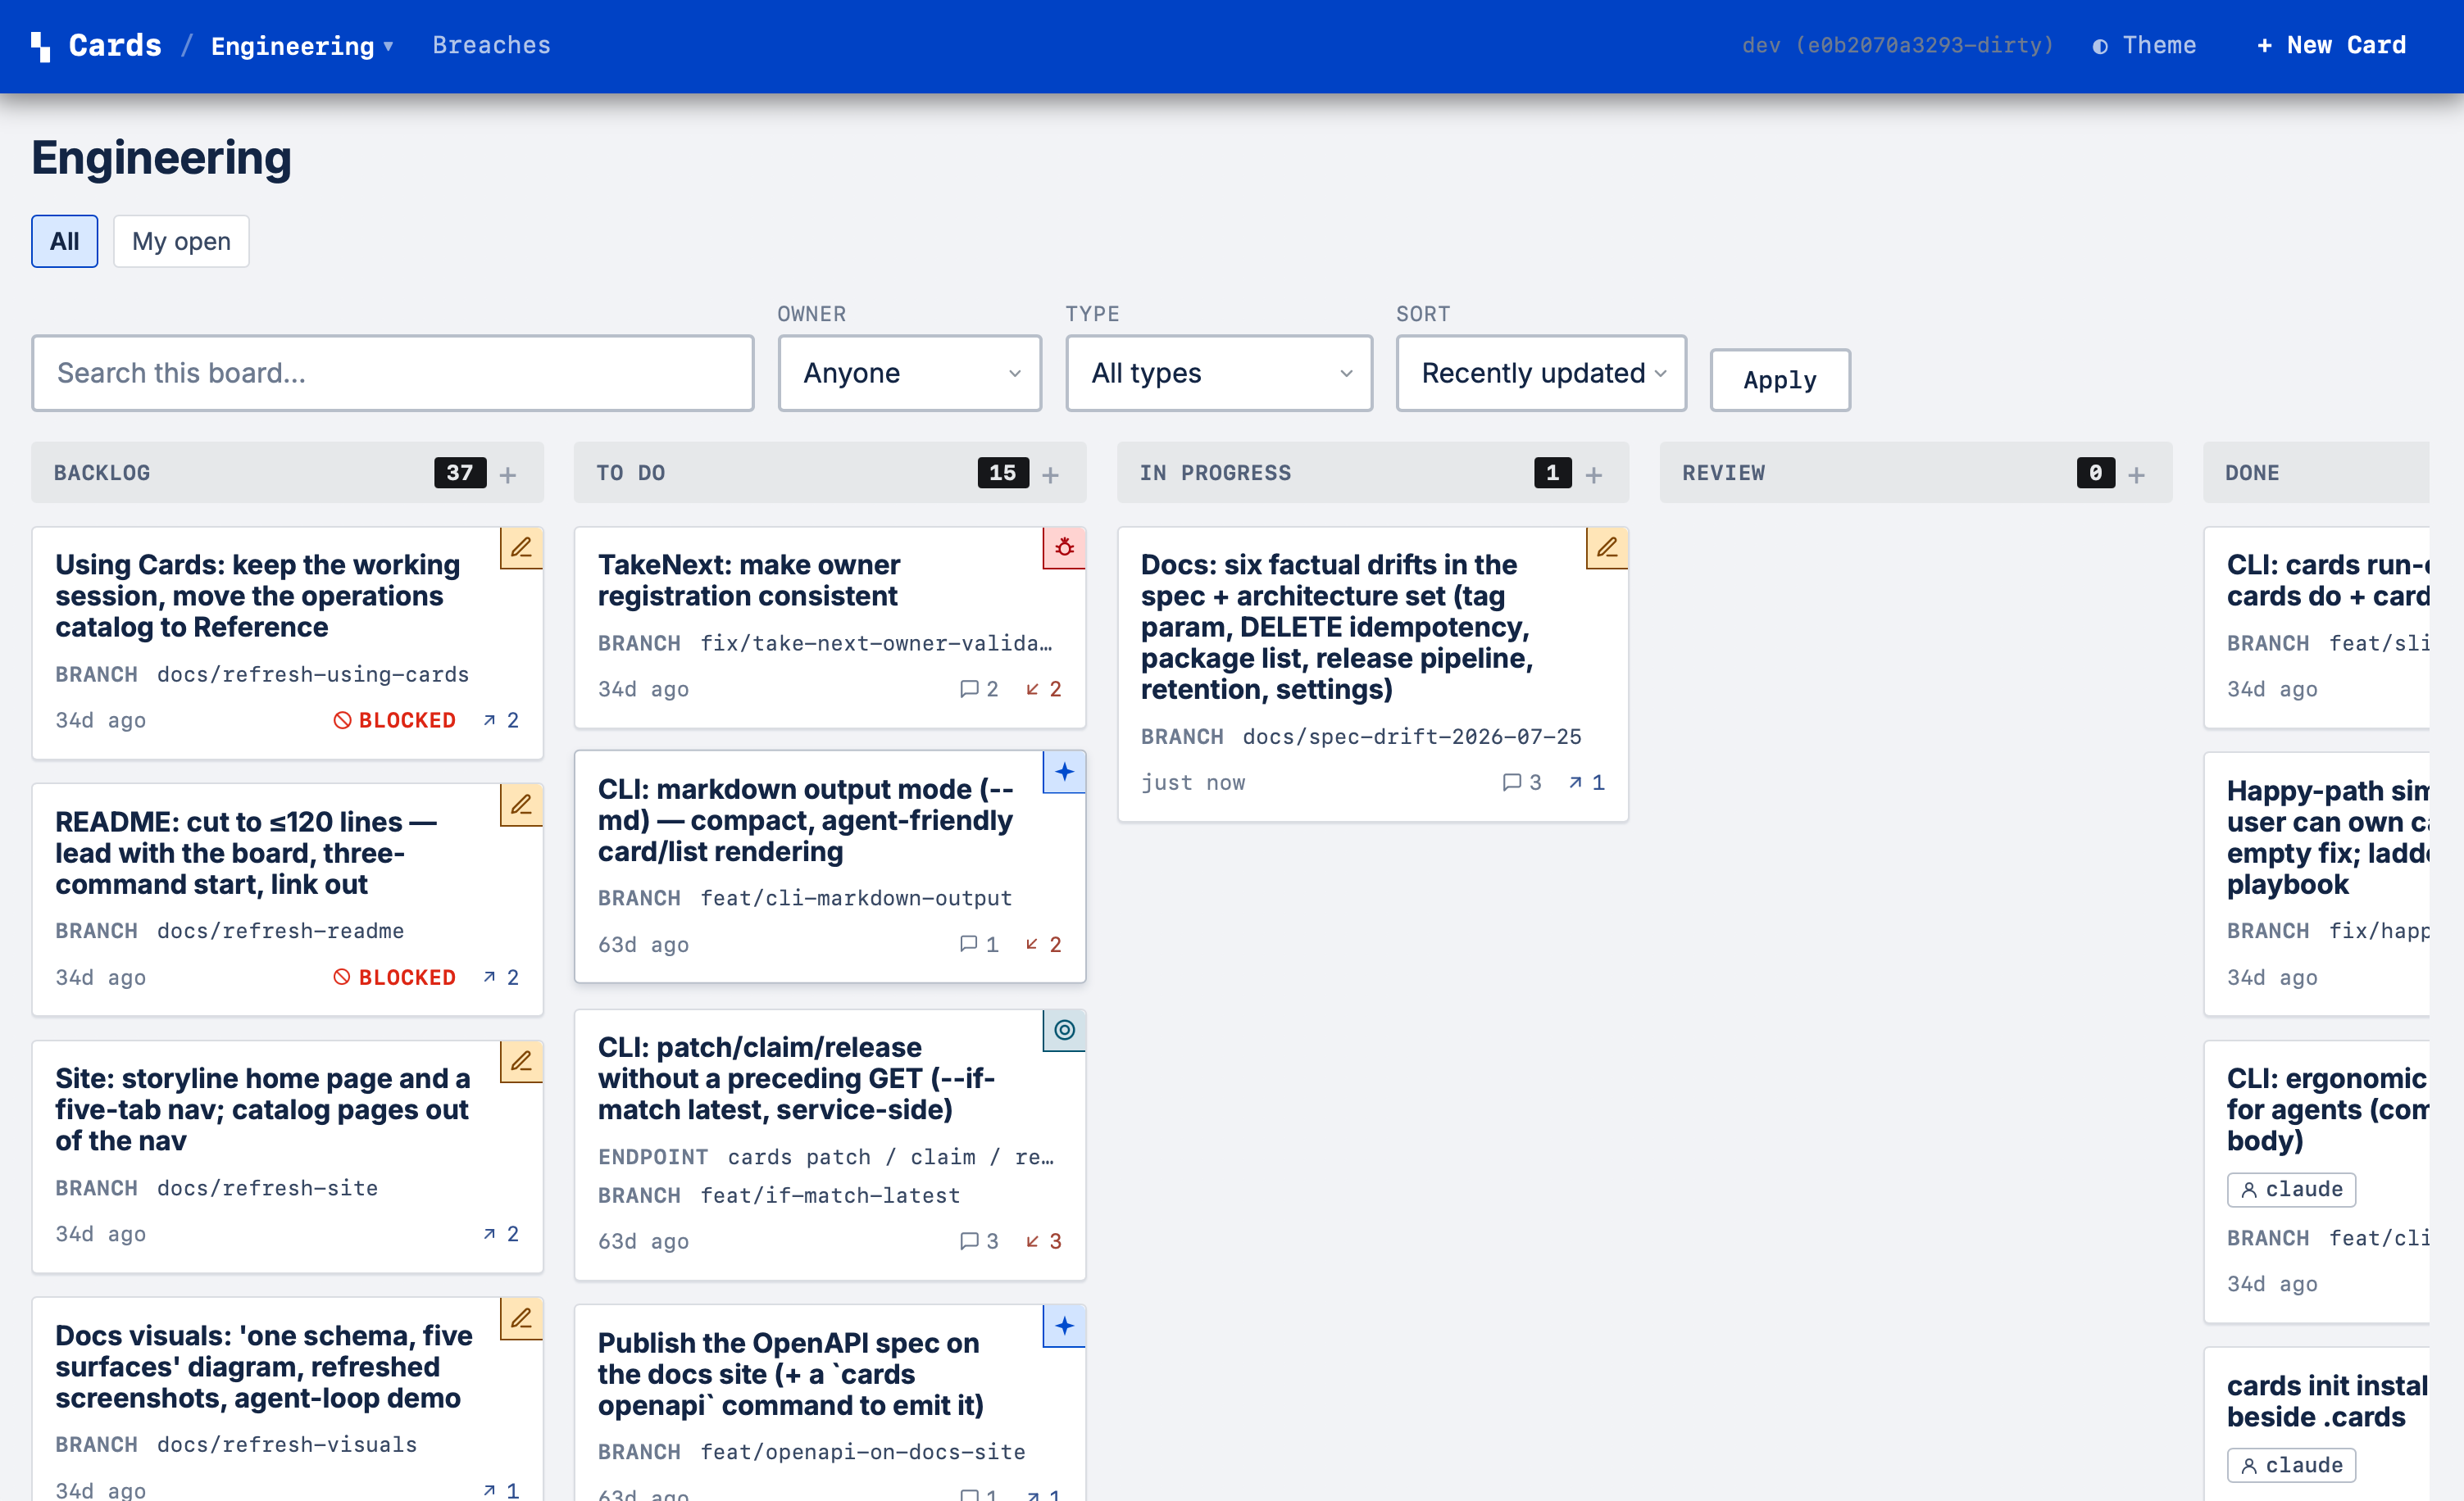Click the target icon on patch/claim/release card
This screenshot has width=2464, height=1501.
tap(1064, 1029)
